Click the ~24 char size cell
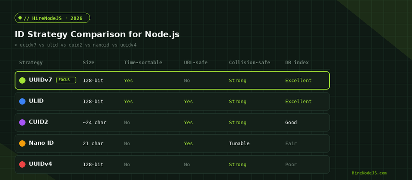Screen dimensions: 412x180 [x=95, y=122]
